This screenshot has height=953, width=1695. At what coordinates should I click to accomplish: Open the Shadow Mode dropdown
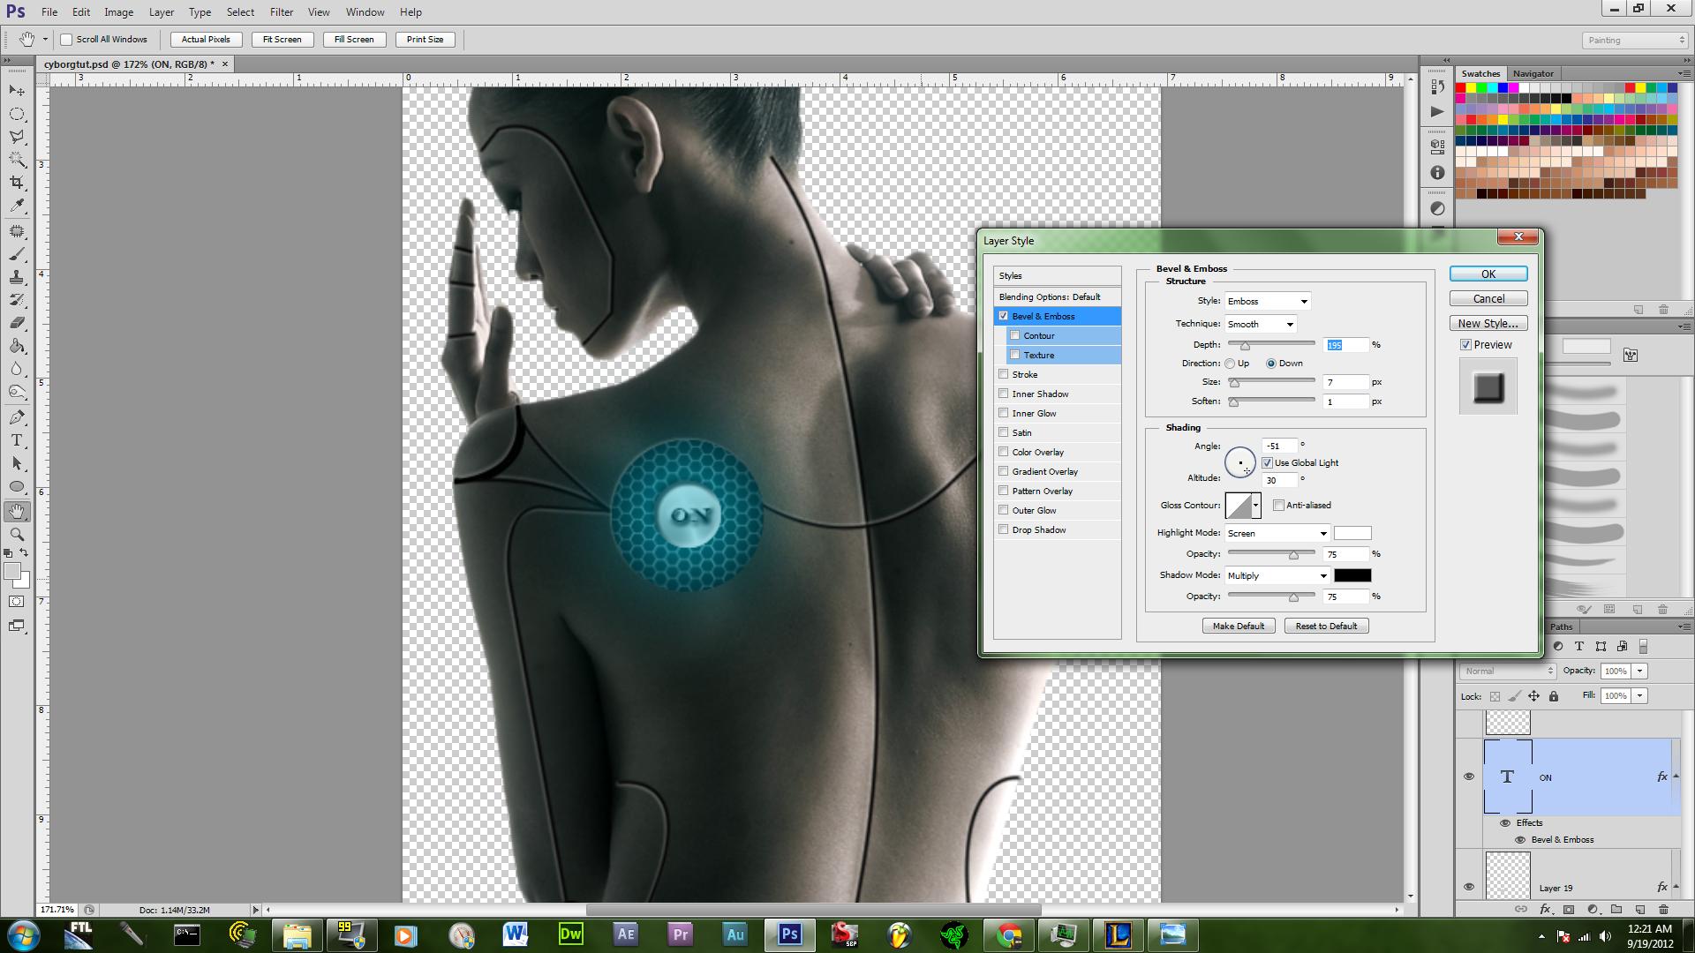click(1277, 575)
